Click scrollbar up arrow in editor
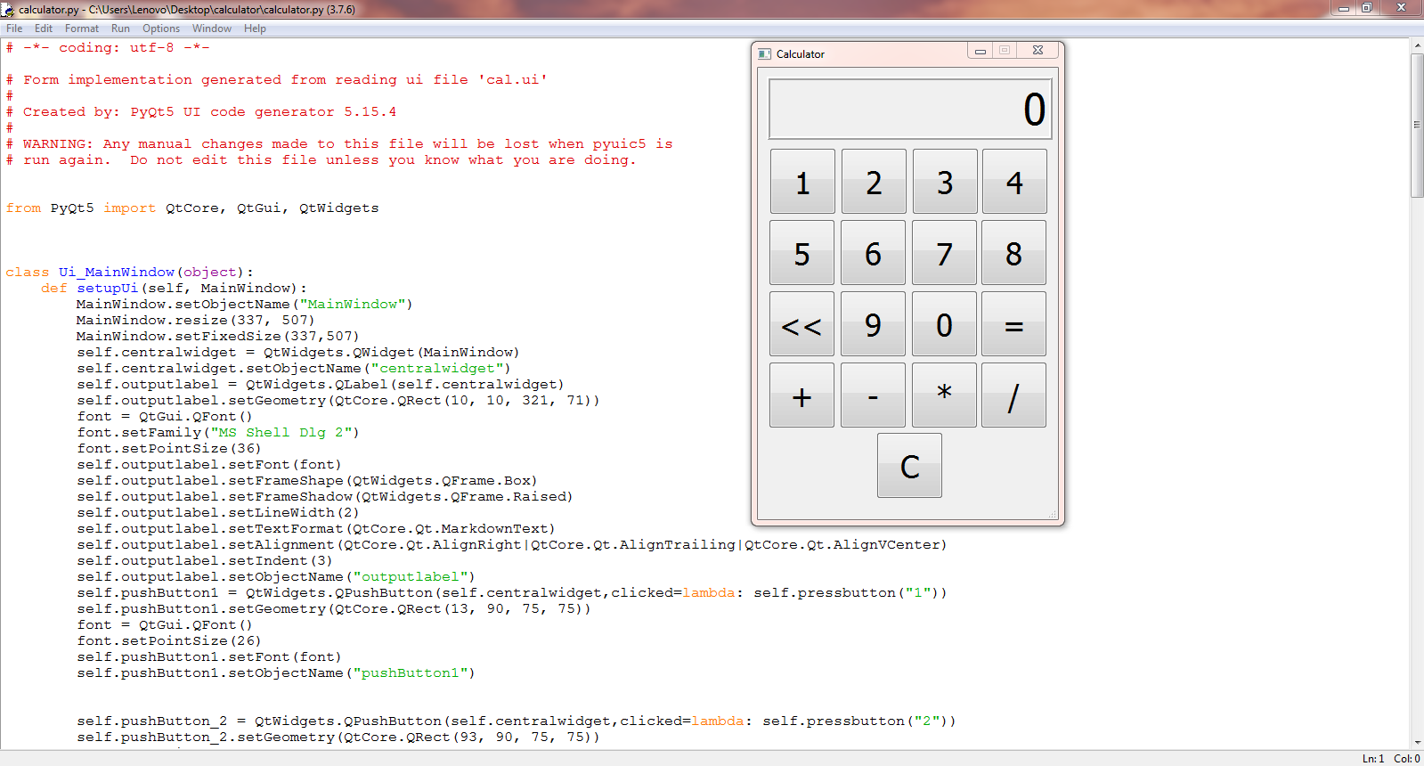Image resolution: width=1424 pixels, height=766 pixels. click(1417, 45)
